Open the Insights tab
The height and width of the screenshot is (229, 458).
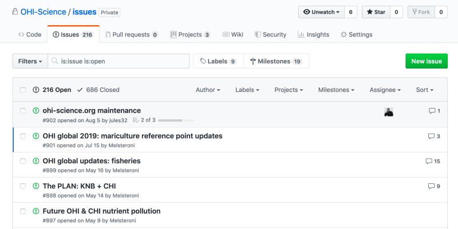(313, 34)
